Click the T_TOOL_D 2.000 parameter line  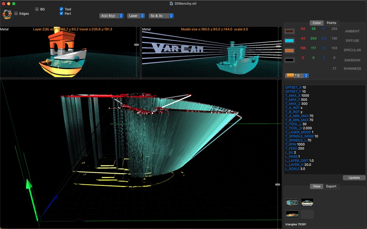point(298,128)
